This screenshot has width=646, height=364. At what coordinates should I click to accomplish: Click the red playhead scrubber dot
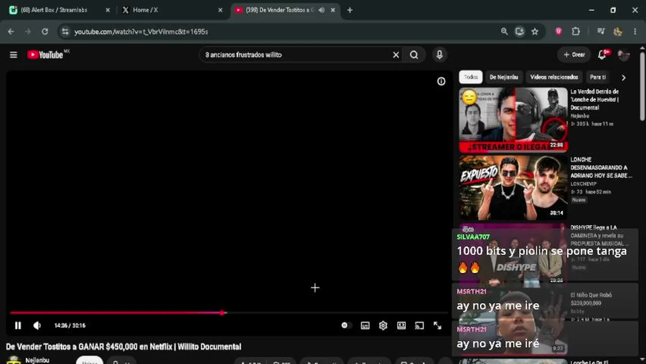pos(222,313)
